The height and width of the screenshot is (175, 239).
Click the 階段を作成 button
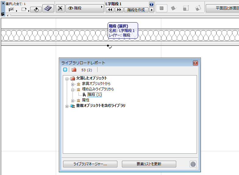[136, 10]
